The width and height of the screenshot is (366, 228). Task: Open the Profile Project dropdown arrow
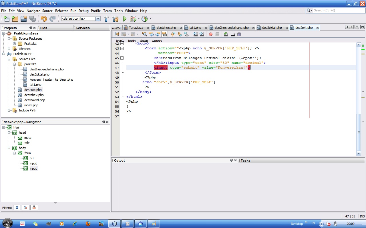click(x=150, y=19)
